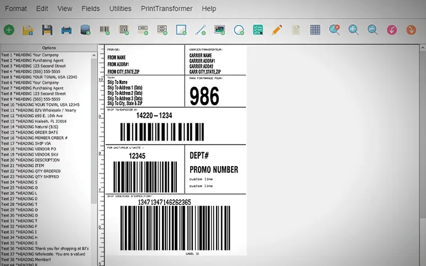Click the zoom out magnifier icon
Image resolution: width=426 pixels, height=266 pixels.
tap(372, 30)
